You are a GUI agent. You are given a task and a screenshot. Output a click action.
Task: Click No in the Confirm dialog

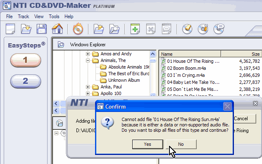tap(181, 144)
